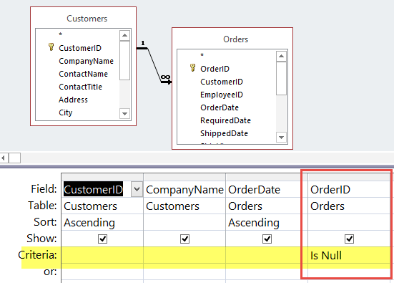
Task: Select the asterisk in Customers table
Action: click(60, 34)
